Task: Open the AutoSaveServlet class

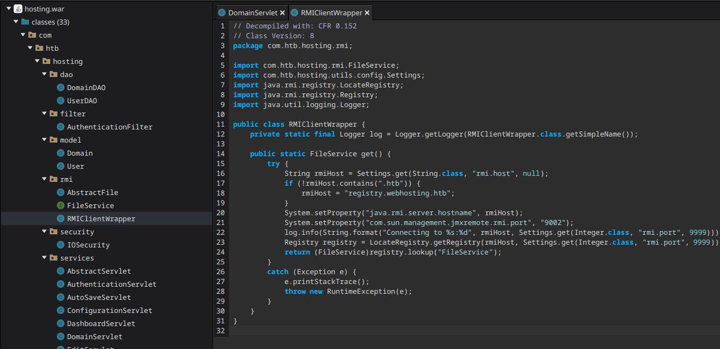Action: tap(99, 297)
